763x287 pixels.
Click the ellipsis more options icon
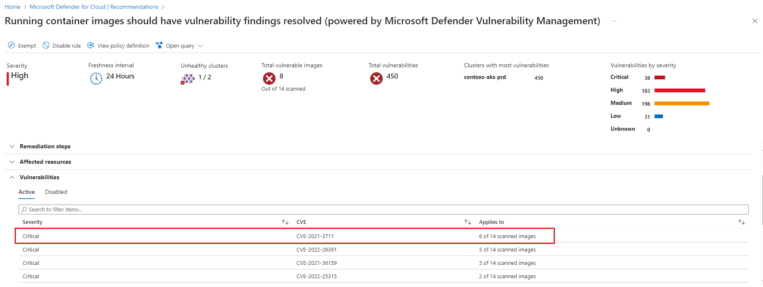(613, 21)
